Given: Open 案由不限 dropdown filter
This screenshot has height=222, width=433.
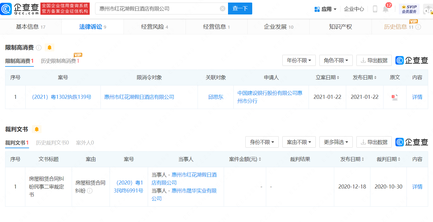Looking at the screenshot, I should point(299,142).
